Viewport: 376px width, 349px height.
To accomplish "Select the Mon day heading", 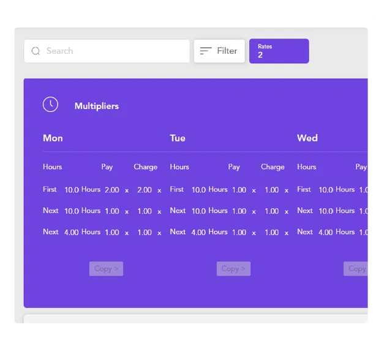I will 53,138.
